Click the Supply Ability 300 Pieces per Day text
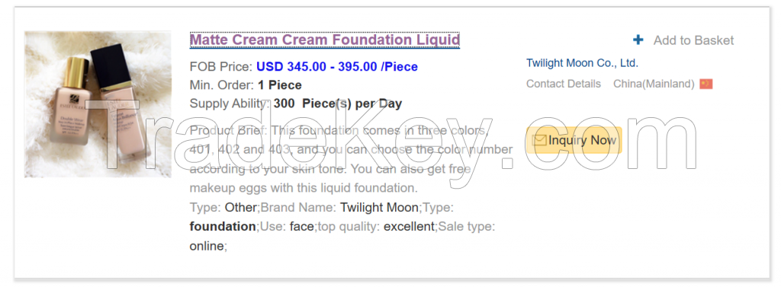 coord(296,104)
